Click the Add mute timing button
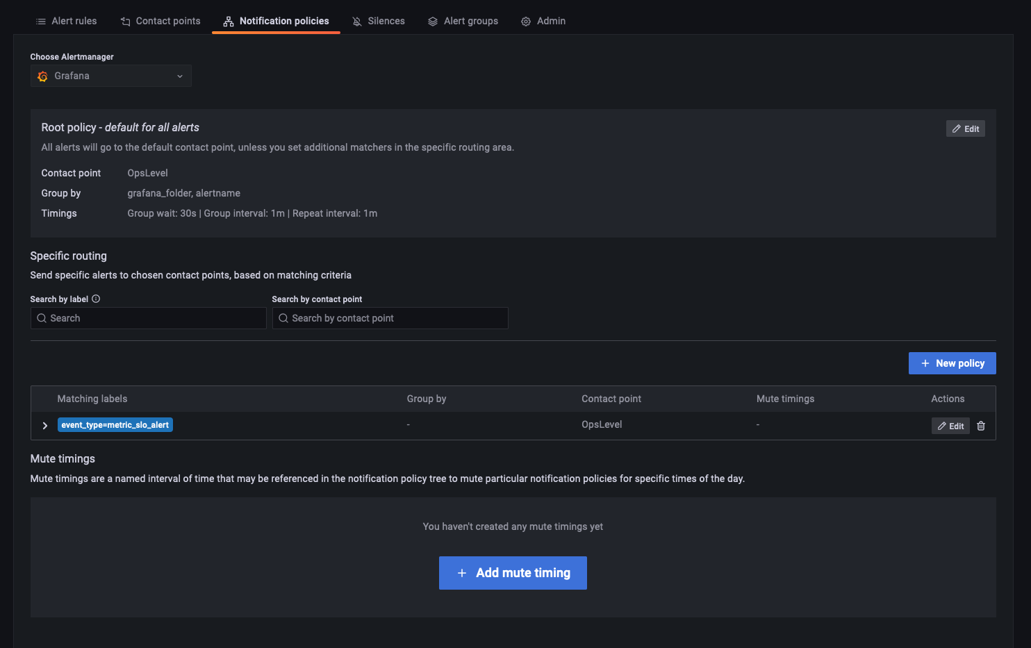Screen dimensions: 1031x648 (x=513, y=572)
